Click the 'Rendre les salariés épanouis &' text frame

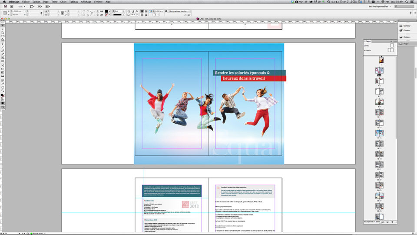coord(249,73)
